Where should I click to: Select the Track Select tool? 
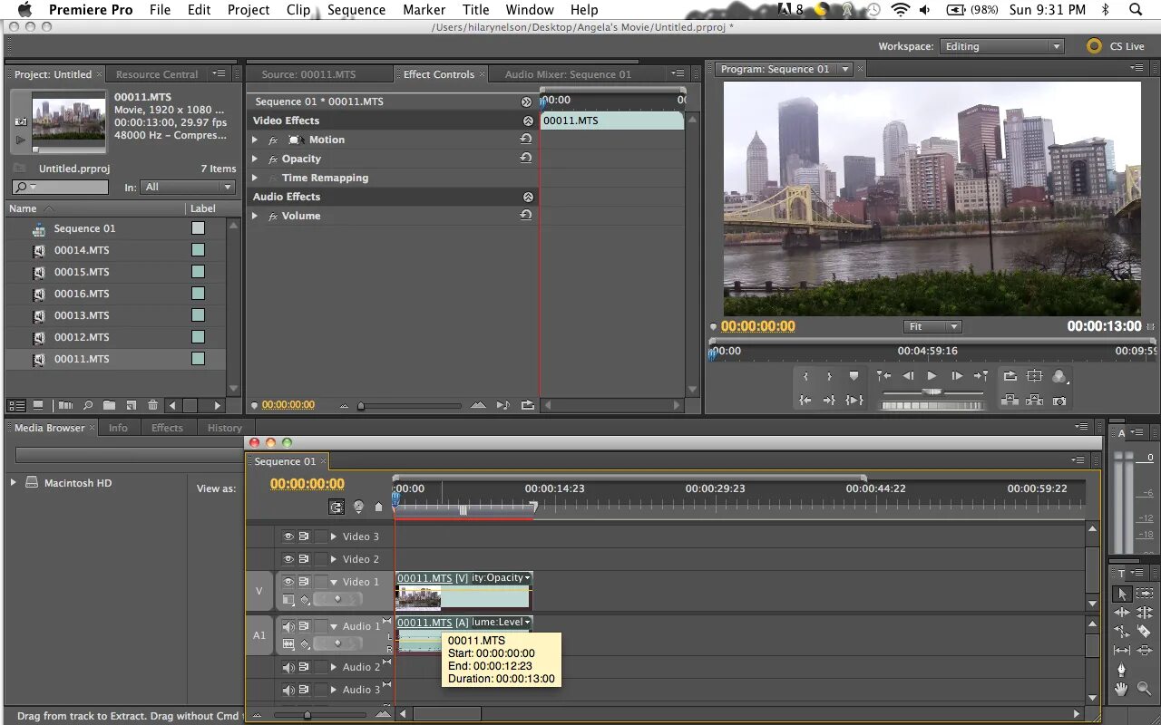1145,593
